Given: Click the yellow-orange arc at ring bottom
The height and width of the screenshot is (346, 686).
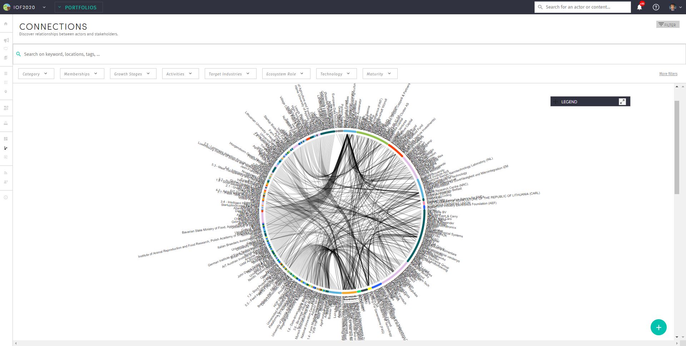Looking at the screenshot, I should click(x=349, y=292).
